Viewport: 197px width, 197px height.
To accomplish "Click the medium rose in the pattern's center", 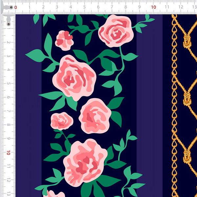I will pos(95,116).
